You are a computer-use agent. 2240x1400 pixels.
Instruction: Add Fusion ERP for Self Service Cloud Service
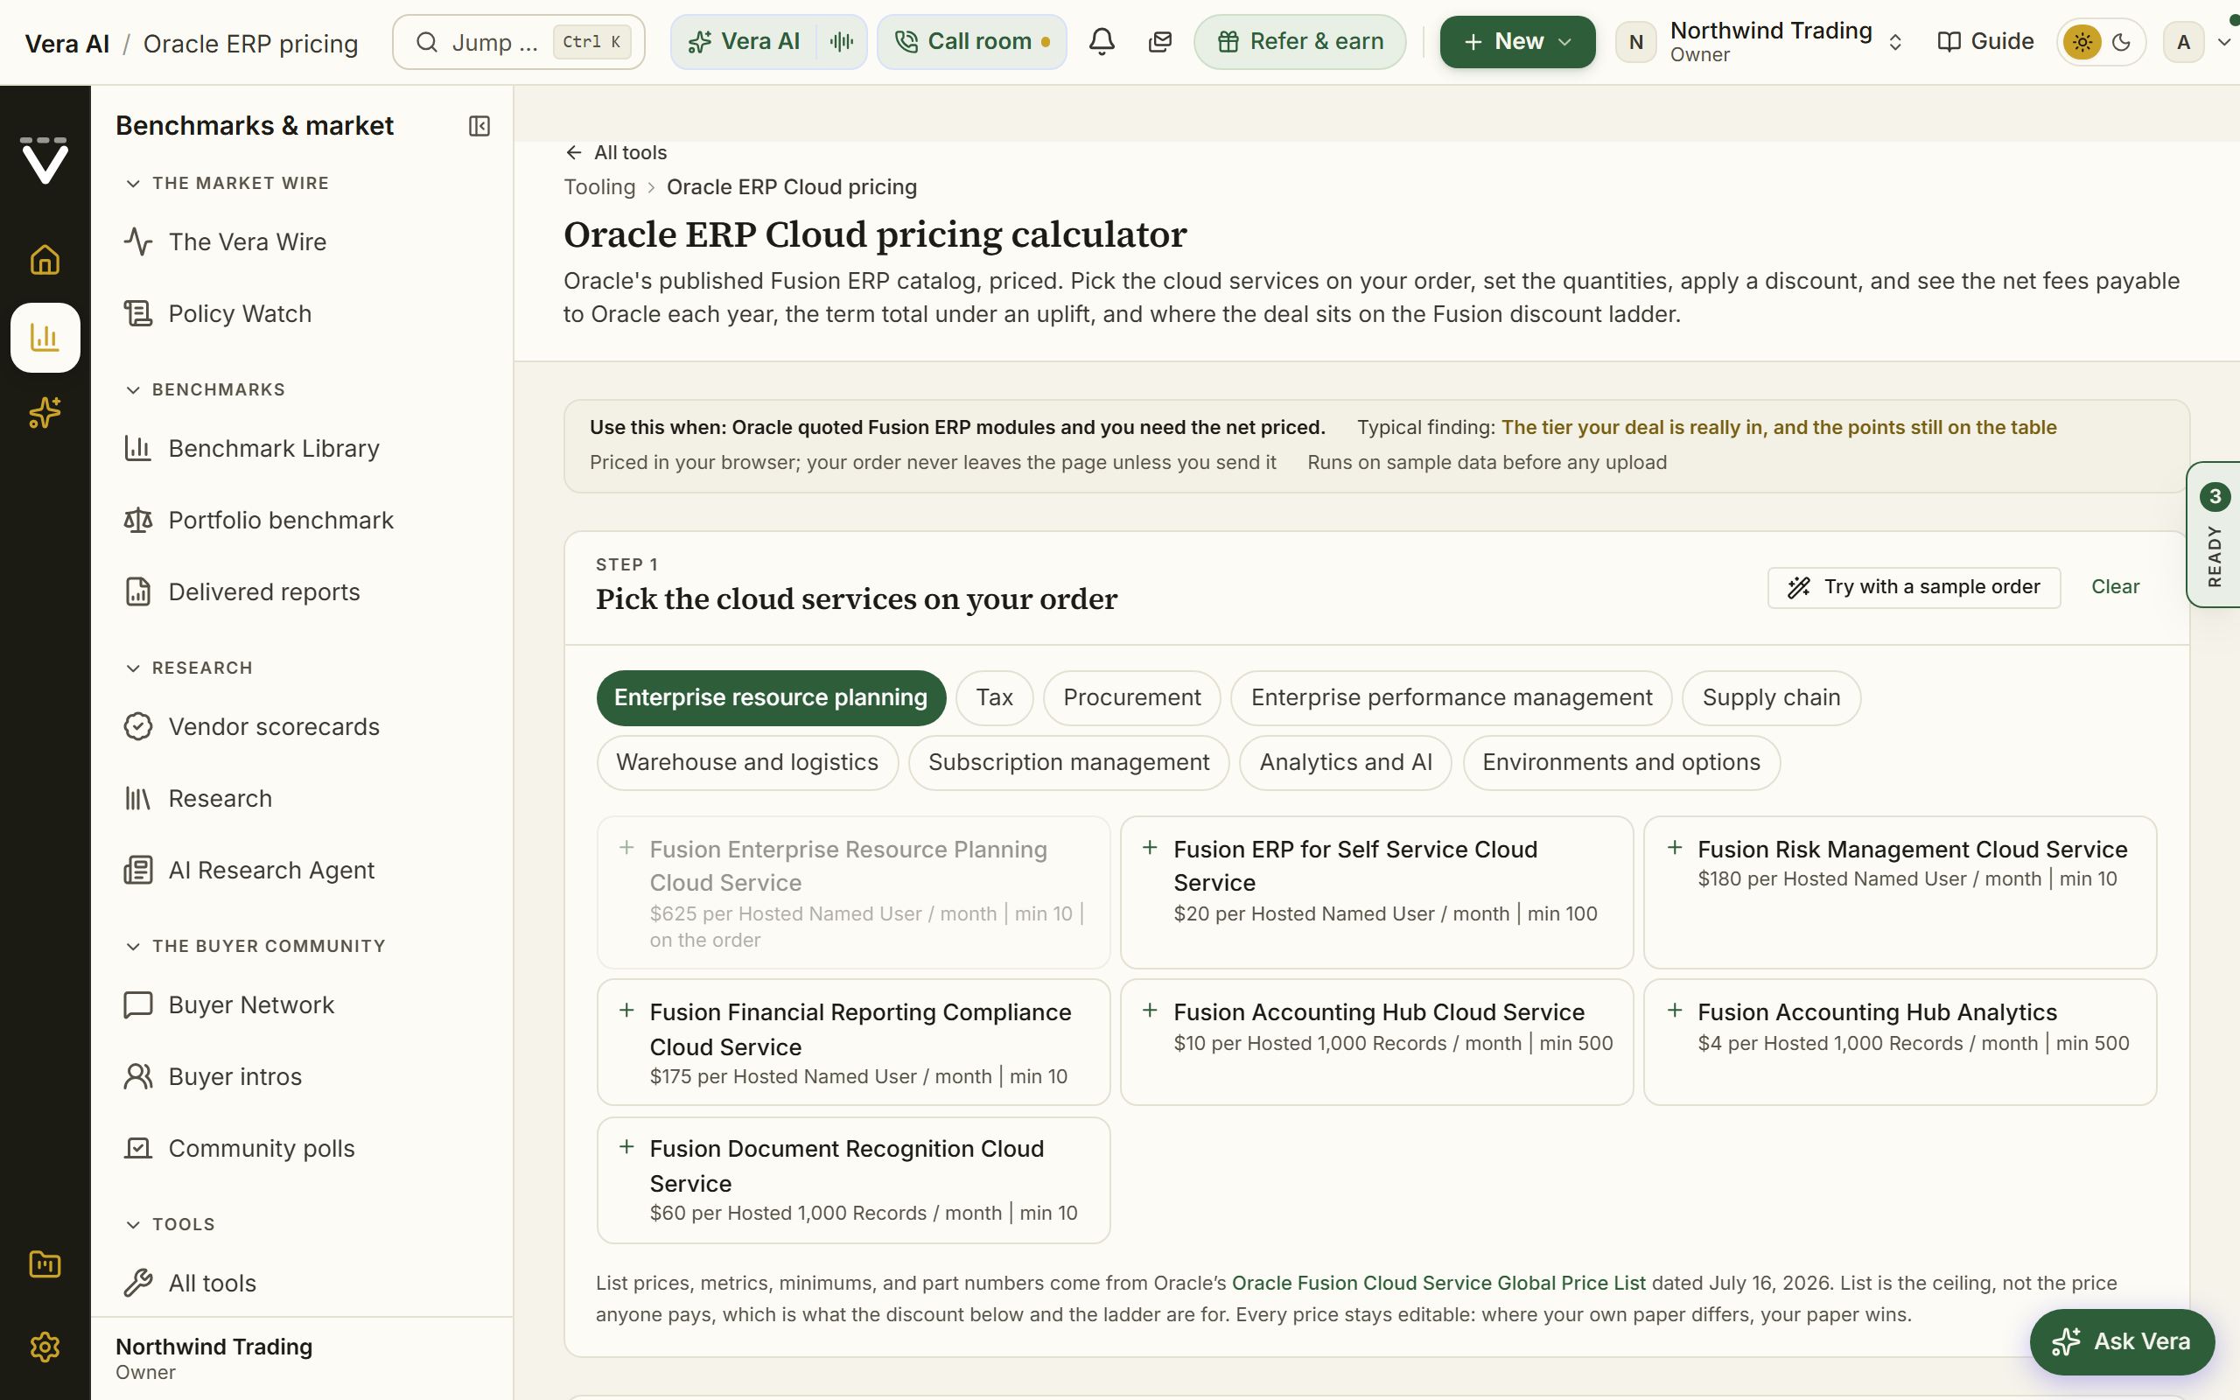coord(1376,892)
